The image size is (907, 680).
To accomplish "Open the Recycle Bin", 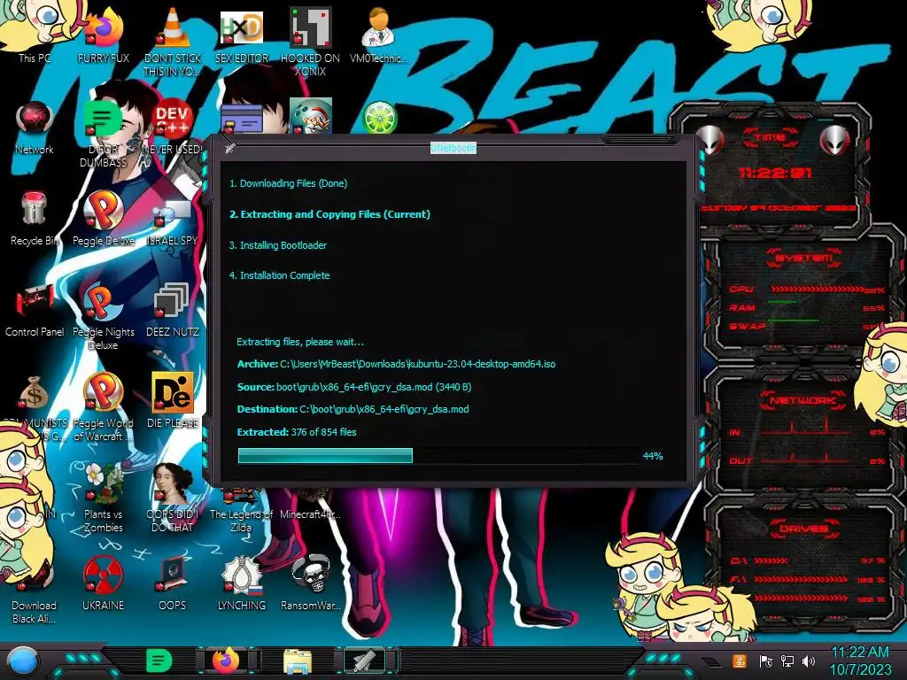I will click(x=35, y=217).
